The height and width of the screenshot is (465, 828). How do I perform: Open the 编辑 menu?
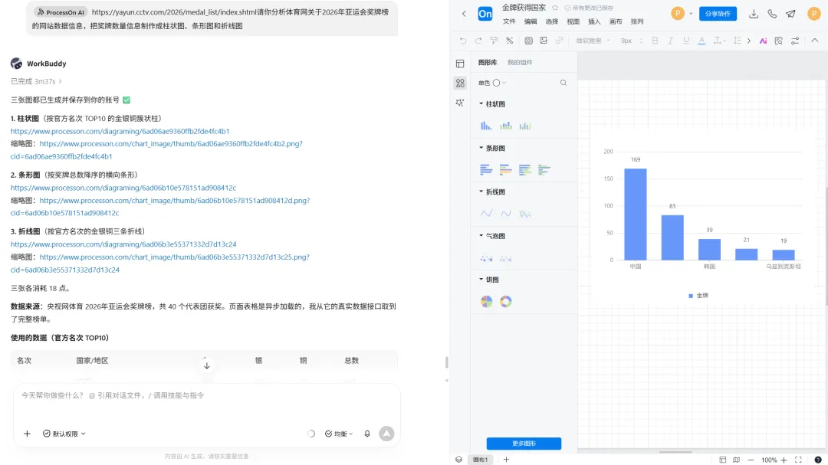531,21
